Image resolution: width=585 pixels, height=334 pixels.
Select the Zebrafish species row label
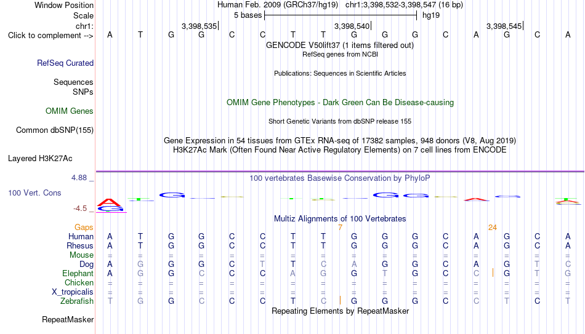pos(77,301)
